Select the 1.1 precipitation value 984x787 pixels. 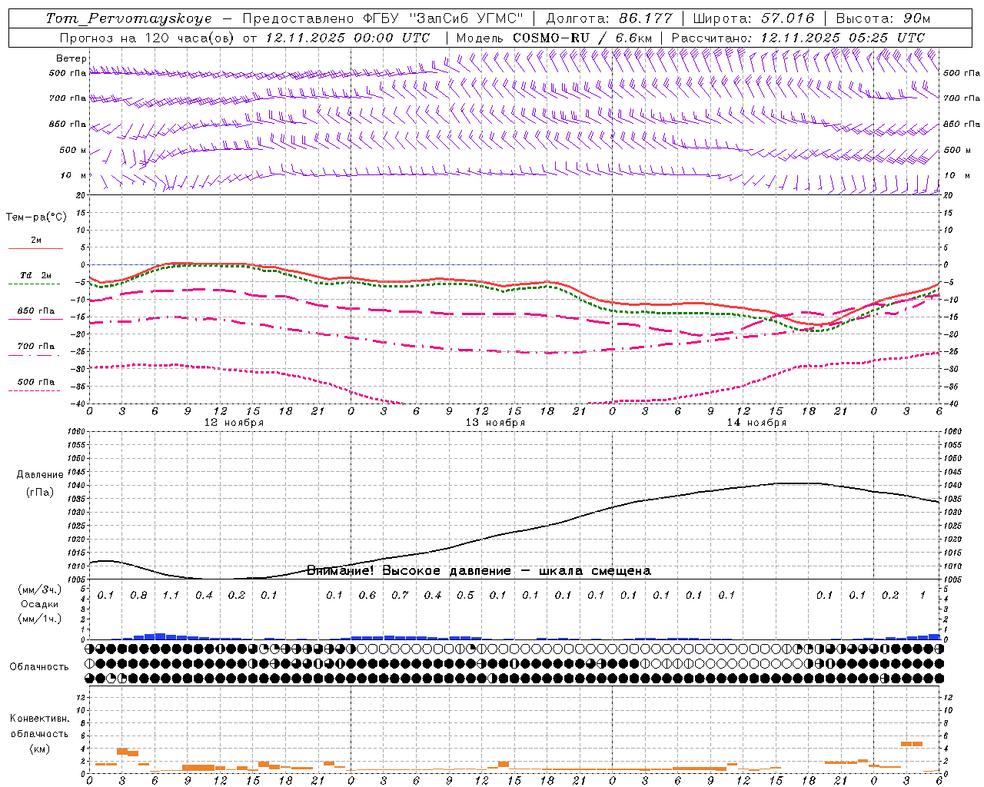[x=171, y=595]
